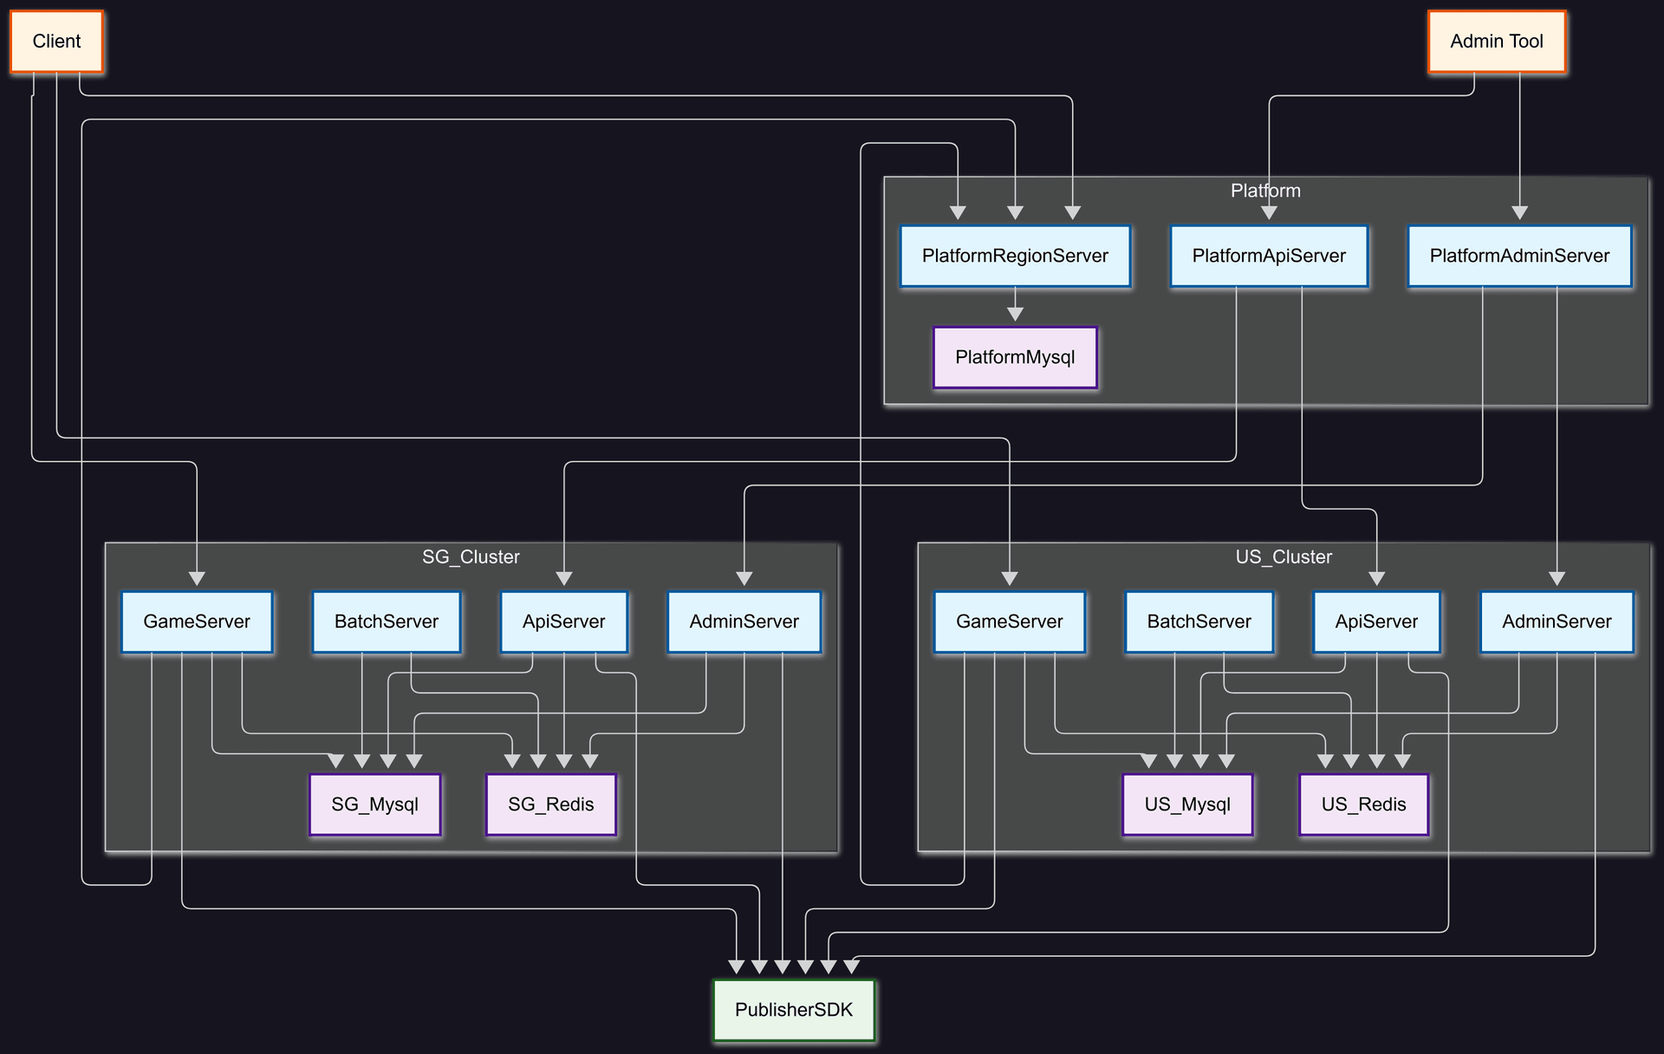This screenshot has width=1664, height=1054.
Task: Select the SG_Mysql node
Action: pyautogui.click(x=374, y=804)
